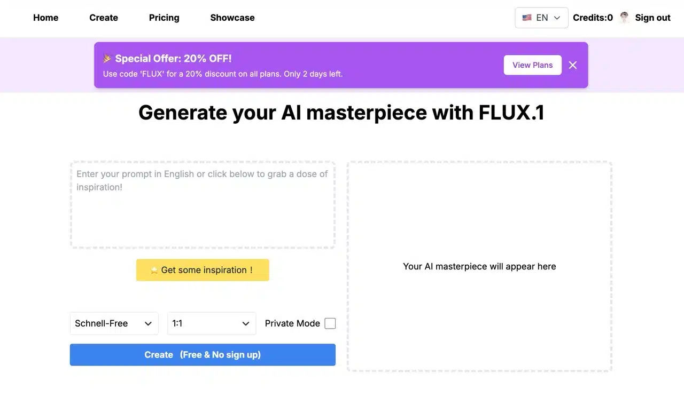Go to the Home menu item

coord(45,18)
